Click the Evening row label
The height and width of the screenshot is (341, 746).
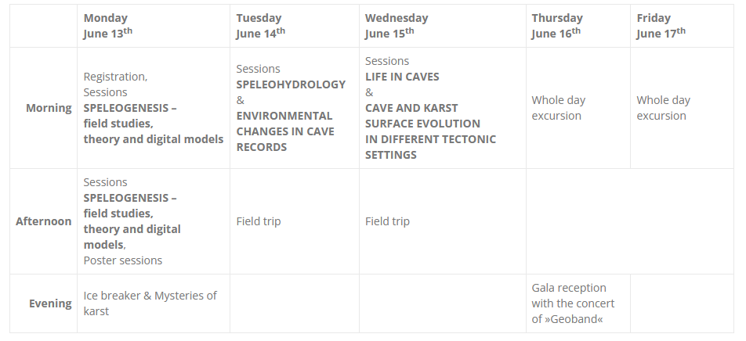[50, 303]
